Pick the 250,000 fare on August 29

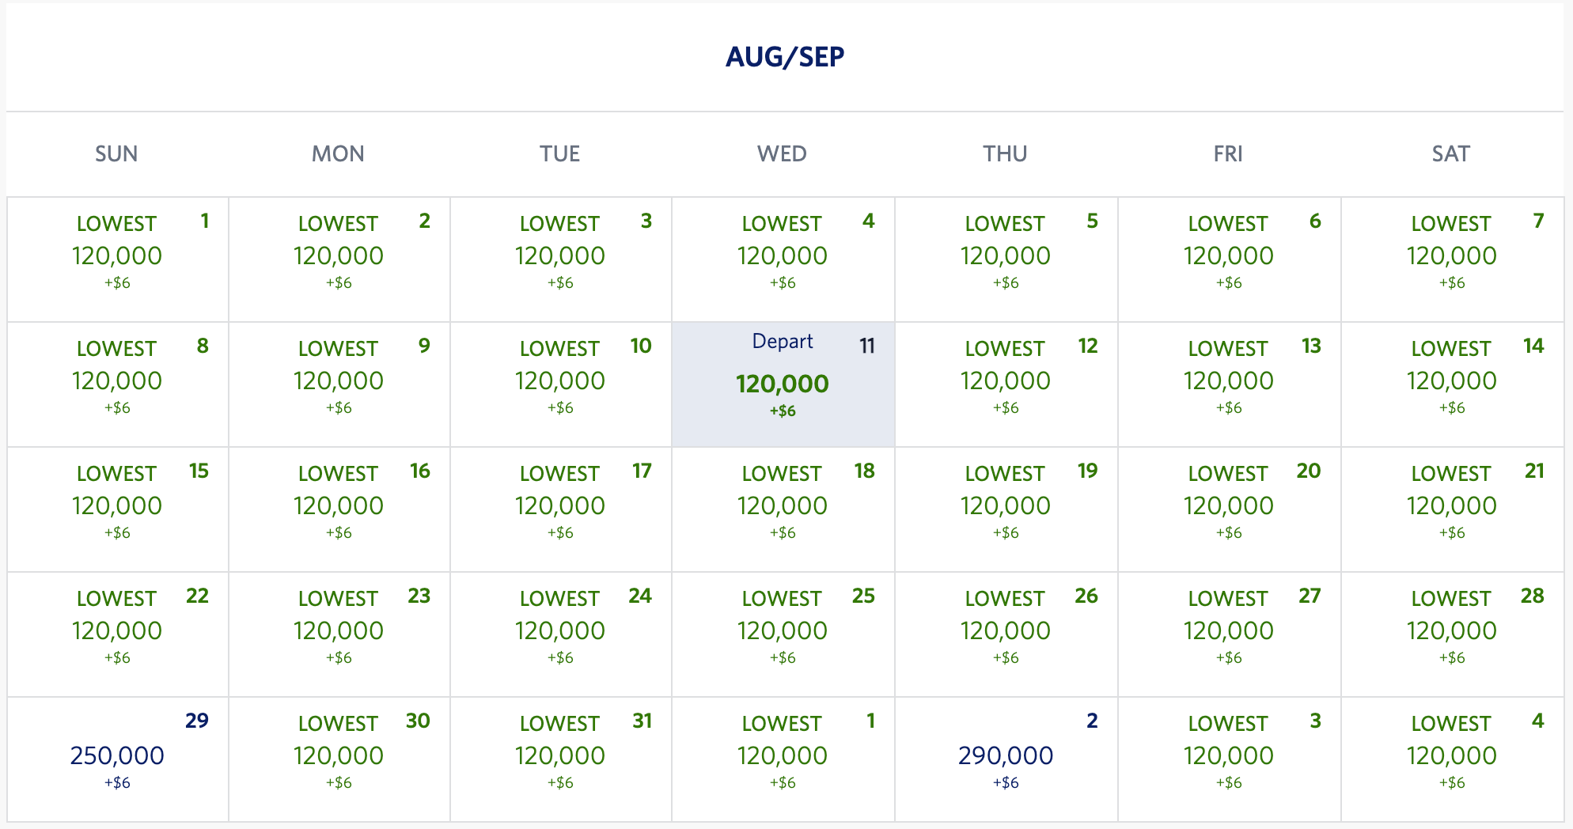click(117, 757)
